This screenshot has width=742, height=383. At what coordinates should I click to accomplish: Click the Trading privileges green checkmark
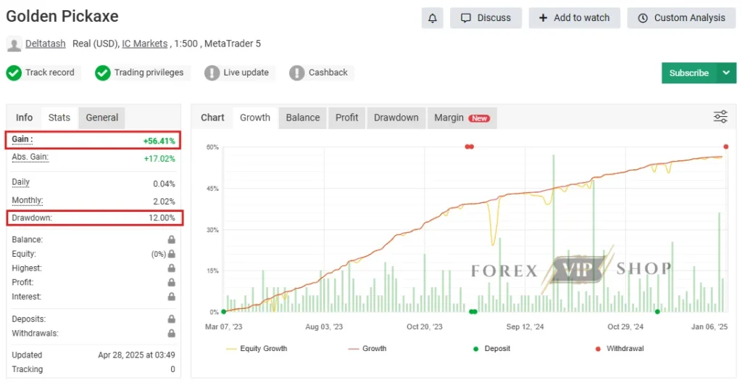click(103, 73)
